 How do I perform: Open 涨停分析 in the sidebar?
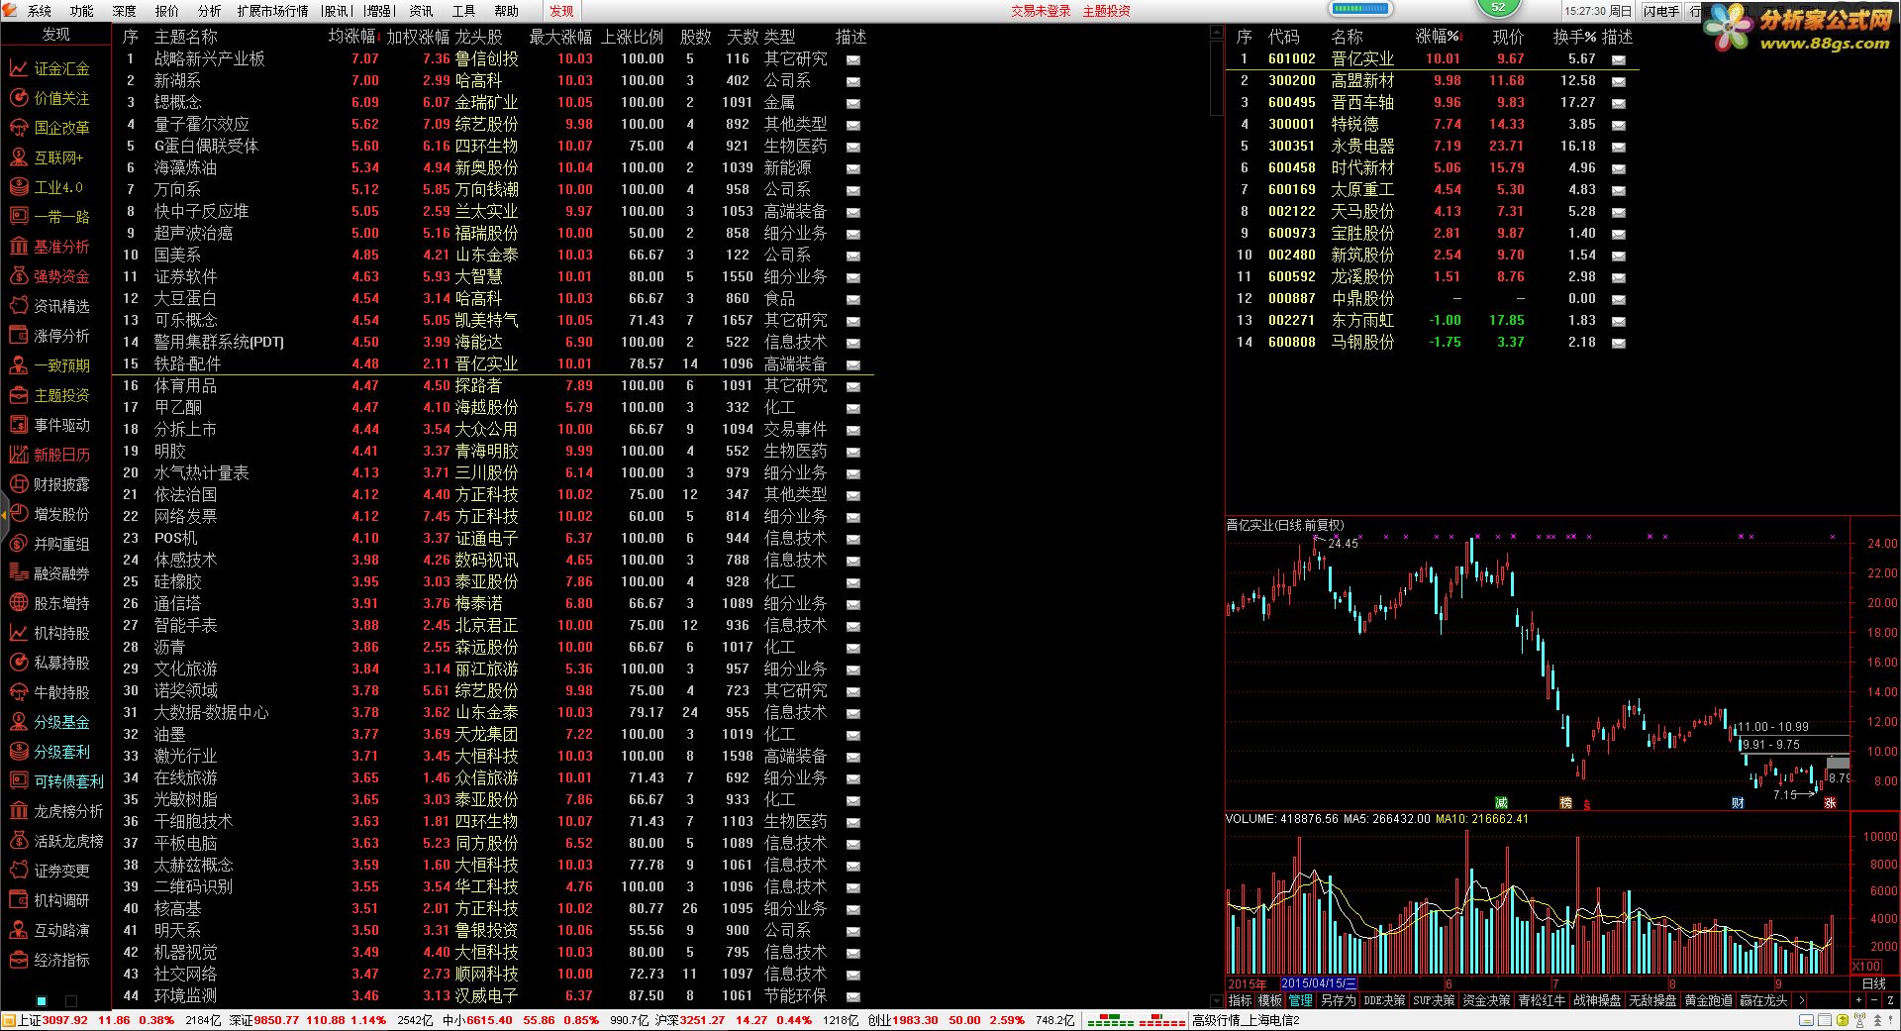tap(50, 336)
